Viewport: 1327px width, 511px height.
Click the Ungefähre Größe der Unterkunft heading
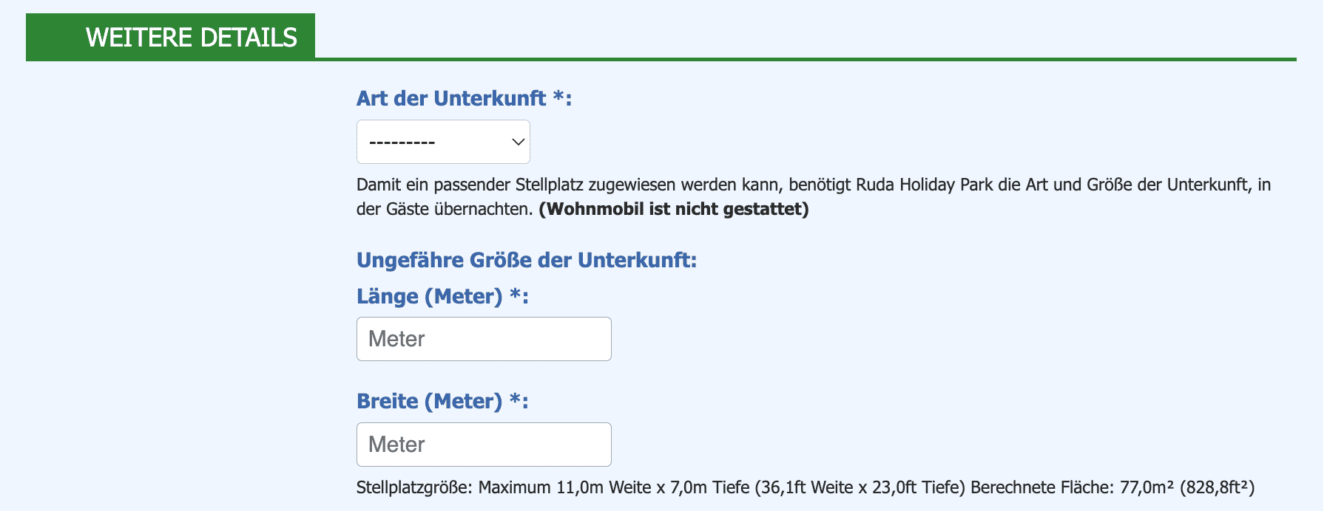(x=527, y=260)
